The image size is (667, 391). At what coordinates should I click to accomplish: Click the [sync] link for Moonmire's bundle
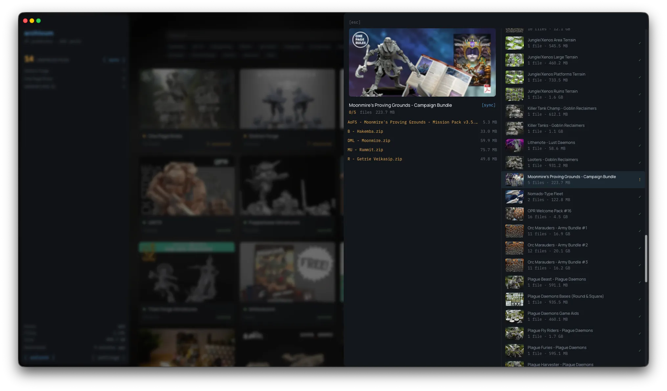pyautogui.click(x=488, y=105)
